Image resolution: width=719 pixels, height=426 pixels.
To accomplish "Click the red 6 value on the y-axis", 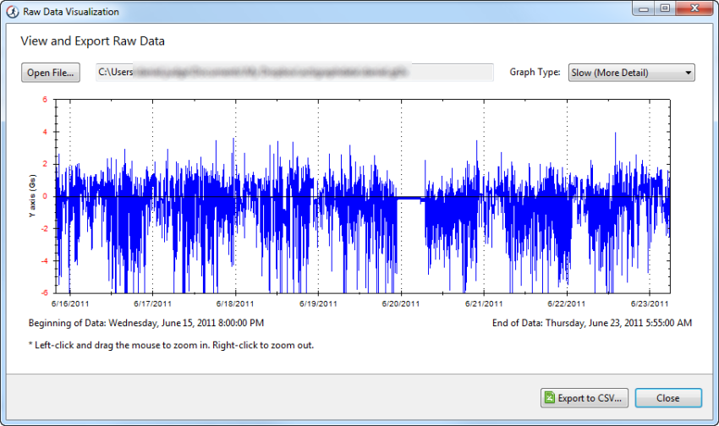I will [x=46, y=99].
